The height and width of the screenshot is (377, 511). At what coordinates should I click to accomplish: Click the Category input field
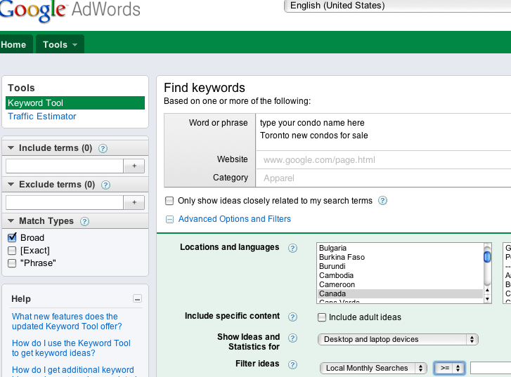pyautogui.click(x=383, y=178)
